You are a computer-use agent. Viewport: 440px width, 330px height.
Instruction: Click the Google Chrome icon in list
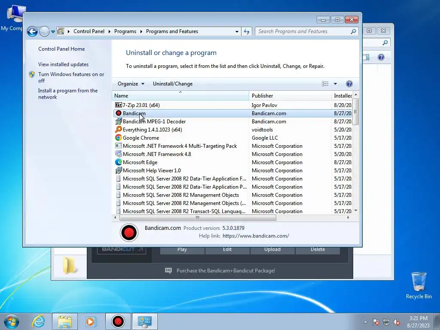point(119,137)
